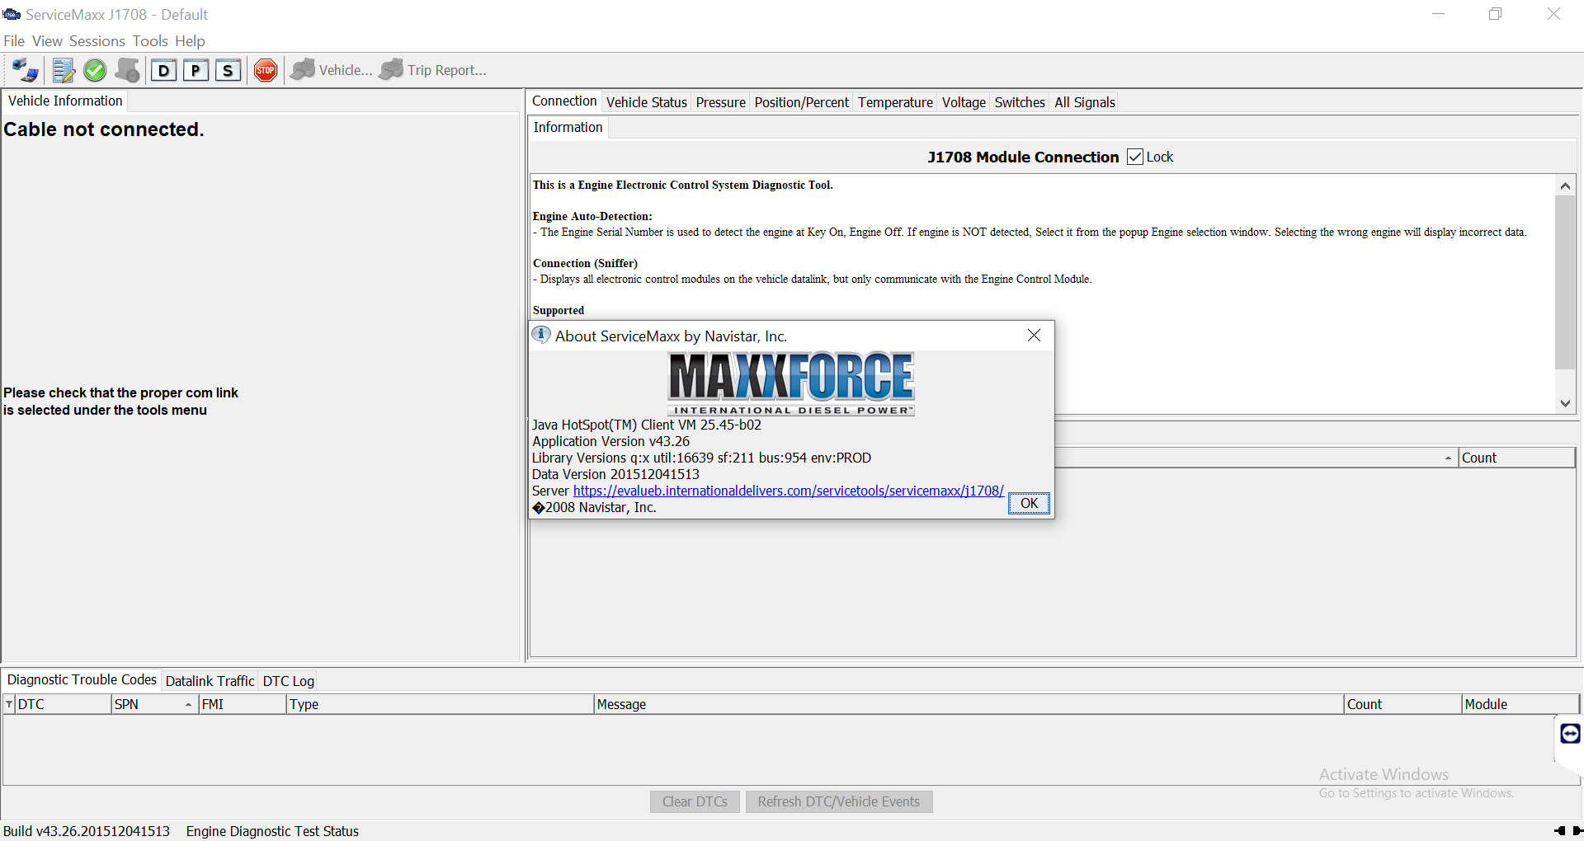This screenshot has height=841, width=1584.
Task: Click the Clear DTCs button
Action: [x=695, y=801]
